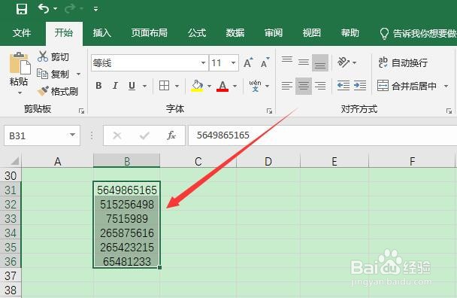Screen dimensions: 457x298
Task: Click cell containing 515256498
Action: pyautogui.click(x=127, y=204)
